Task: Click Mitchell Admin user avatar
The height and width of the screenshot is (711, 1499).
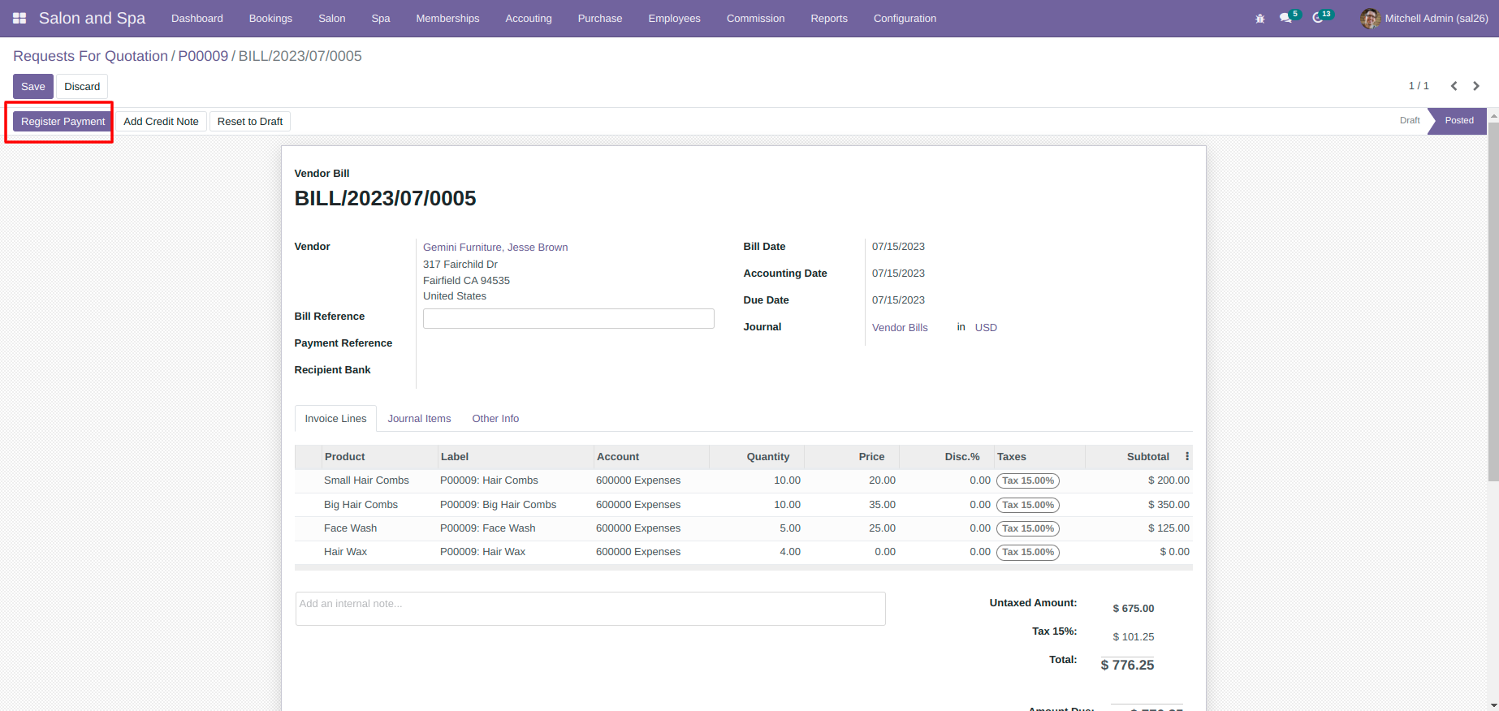Action: 1370,18
